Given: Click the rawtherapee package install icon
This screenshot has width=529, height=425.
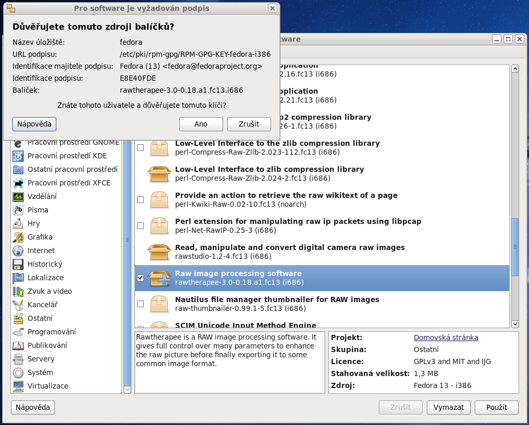Looking at the screenshot, I should (159, 278).
